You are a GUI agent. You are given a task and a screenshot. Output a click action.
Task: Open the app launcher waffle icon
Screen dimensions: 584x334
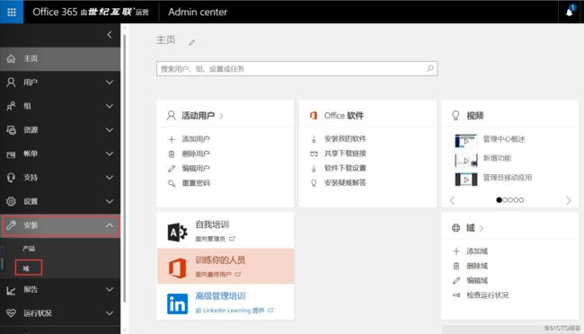coord(12,12)
